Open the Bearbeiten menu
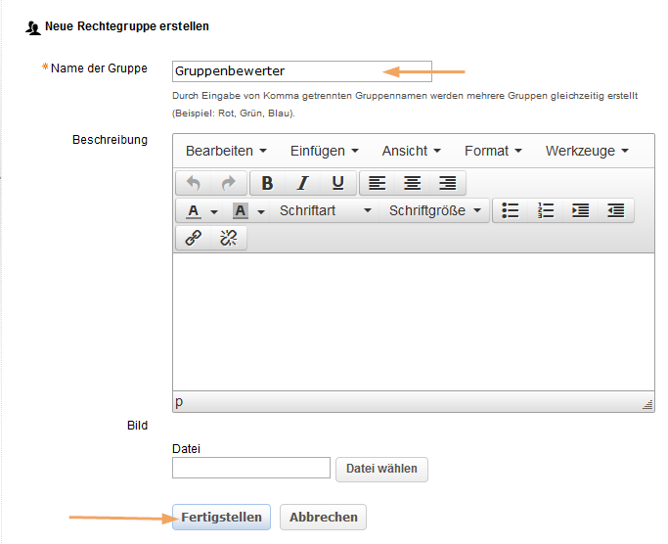This screenshot has width=668, height=544. [x=226, y=151]
